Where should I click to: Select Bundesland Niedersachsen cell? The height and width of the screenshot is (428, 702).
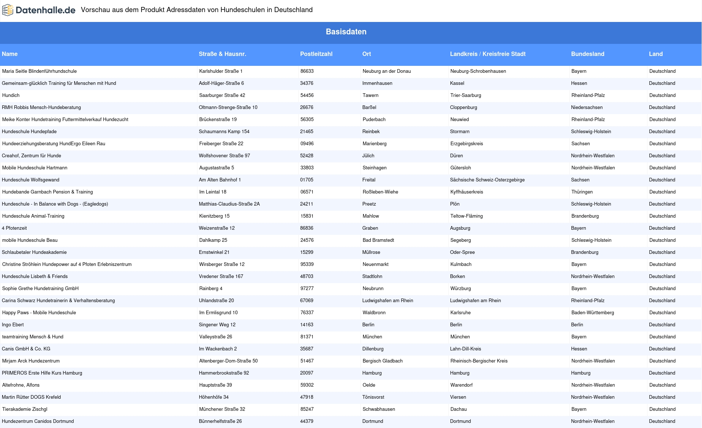pos(587,108)
